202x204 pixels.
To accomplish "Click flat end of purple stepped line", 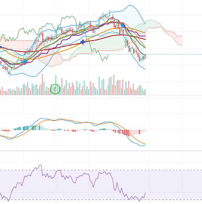I will 142,36.
